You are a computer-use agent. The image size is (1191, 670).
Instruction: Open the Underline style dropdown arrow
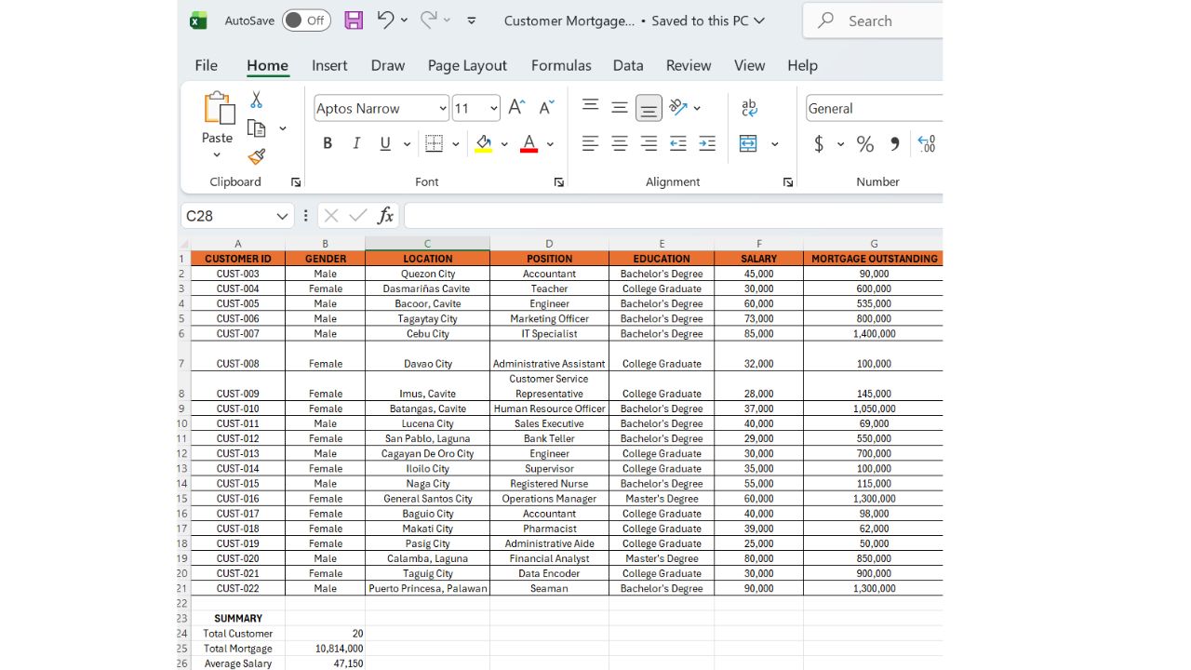pos(407,144)
